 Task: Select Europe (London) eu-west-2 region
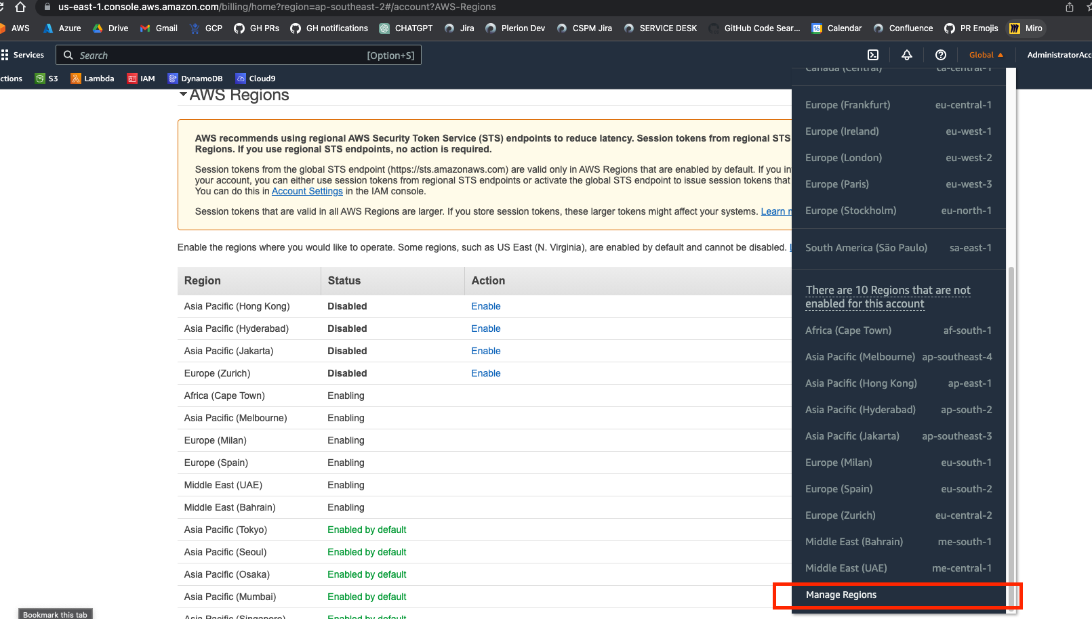898,158
